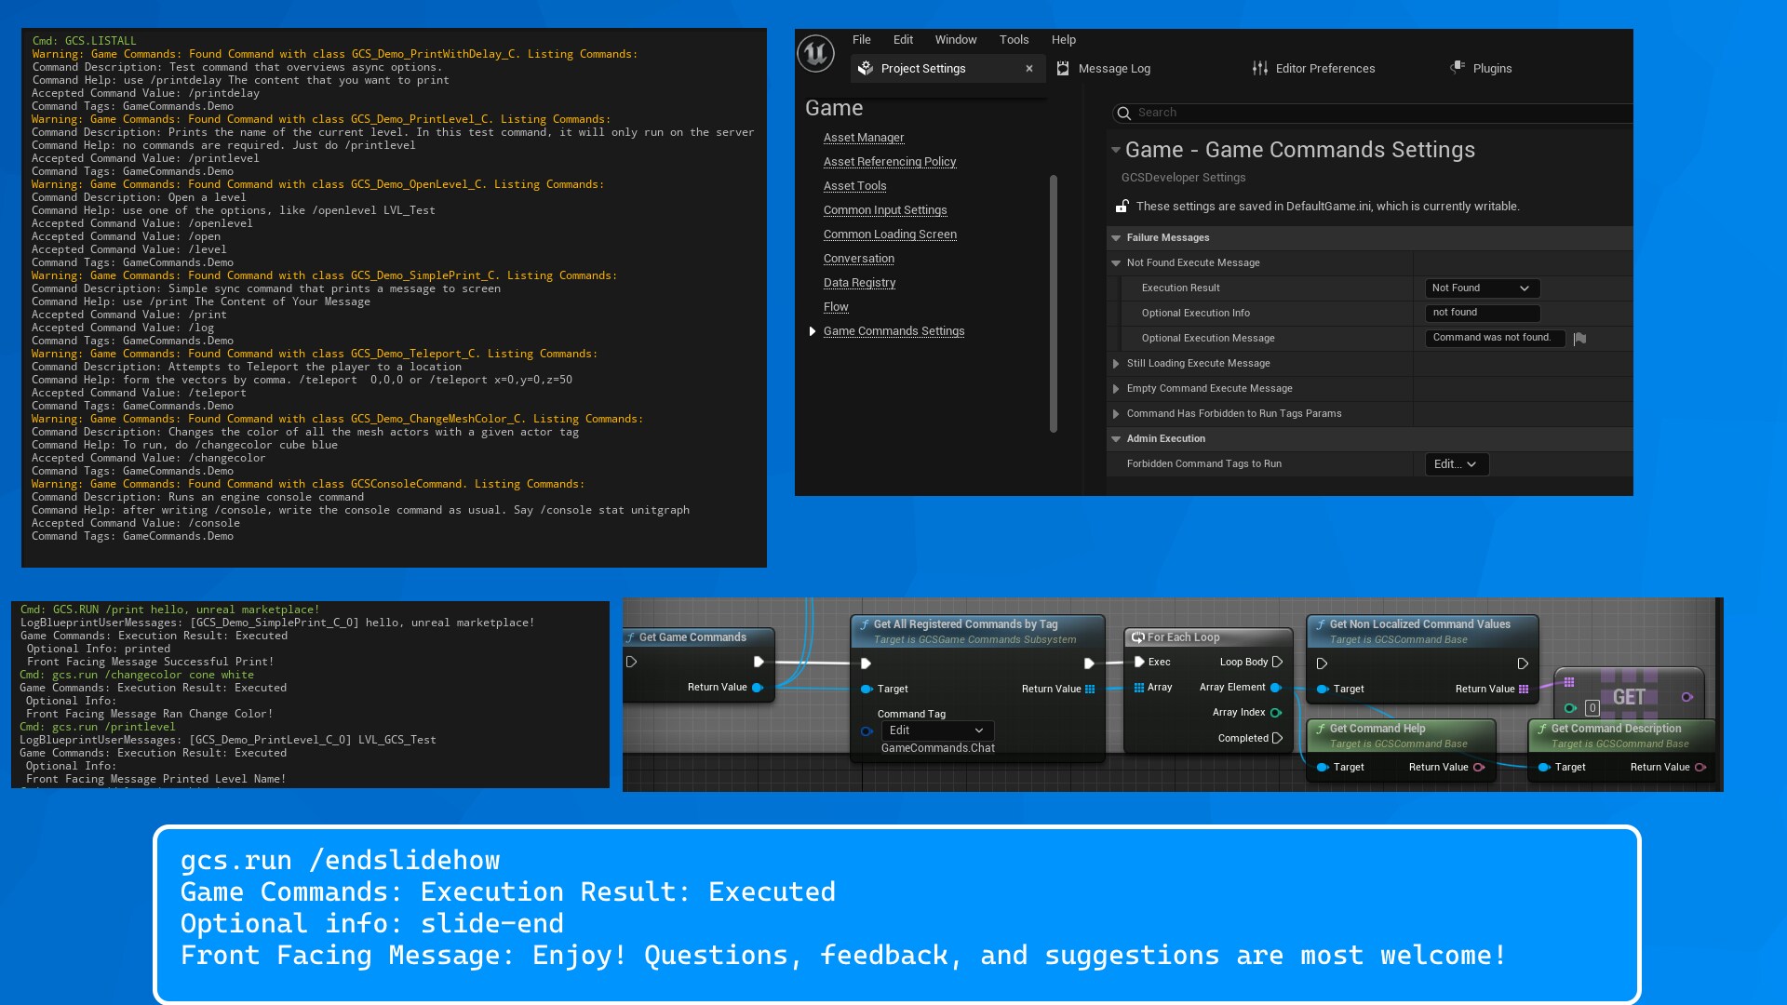Open the Execution Result dropdown showing Not Found

1482,288
